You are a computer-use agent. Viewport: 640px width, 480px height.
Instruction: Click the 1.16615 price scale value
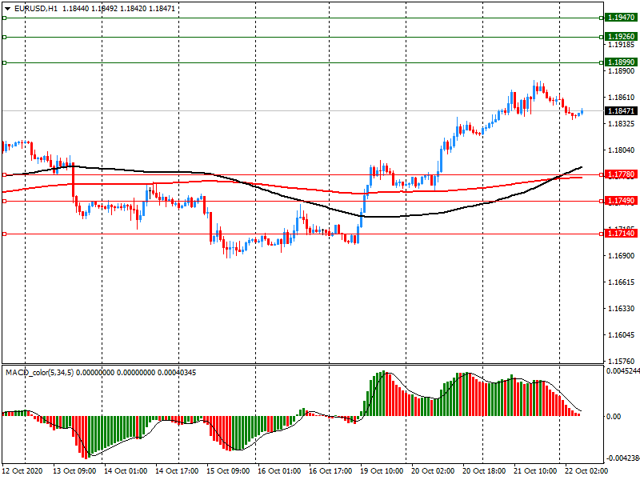pos(622,282)
